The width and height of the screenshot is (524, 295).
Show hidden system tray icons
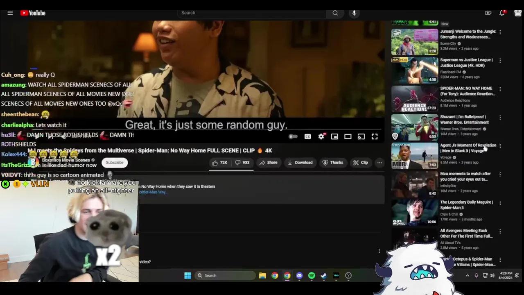point(468,276)
